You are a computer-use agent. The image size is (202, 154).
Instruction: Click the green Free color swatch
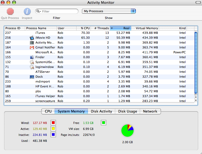pos(104,123)
